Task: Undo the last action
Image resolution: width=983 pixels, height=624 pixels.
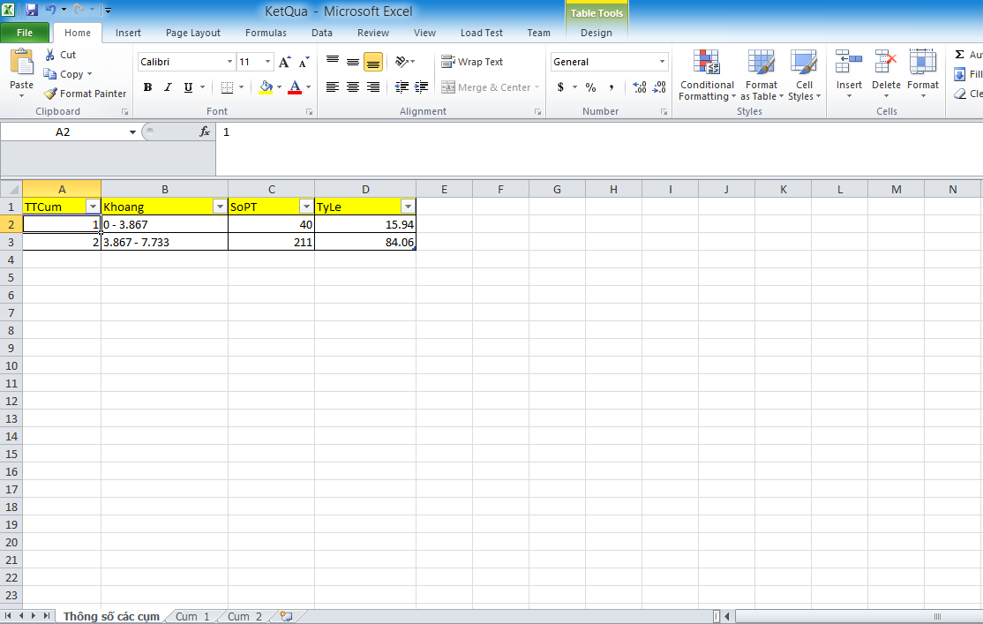Action: [50, 10]
